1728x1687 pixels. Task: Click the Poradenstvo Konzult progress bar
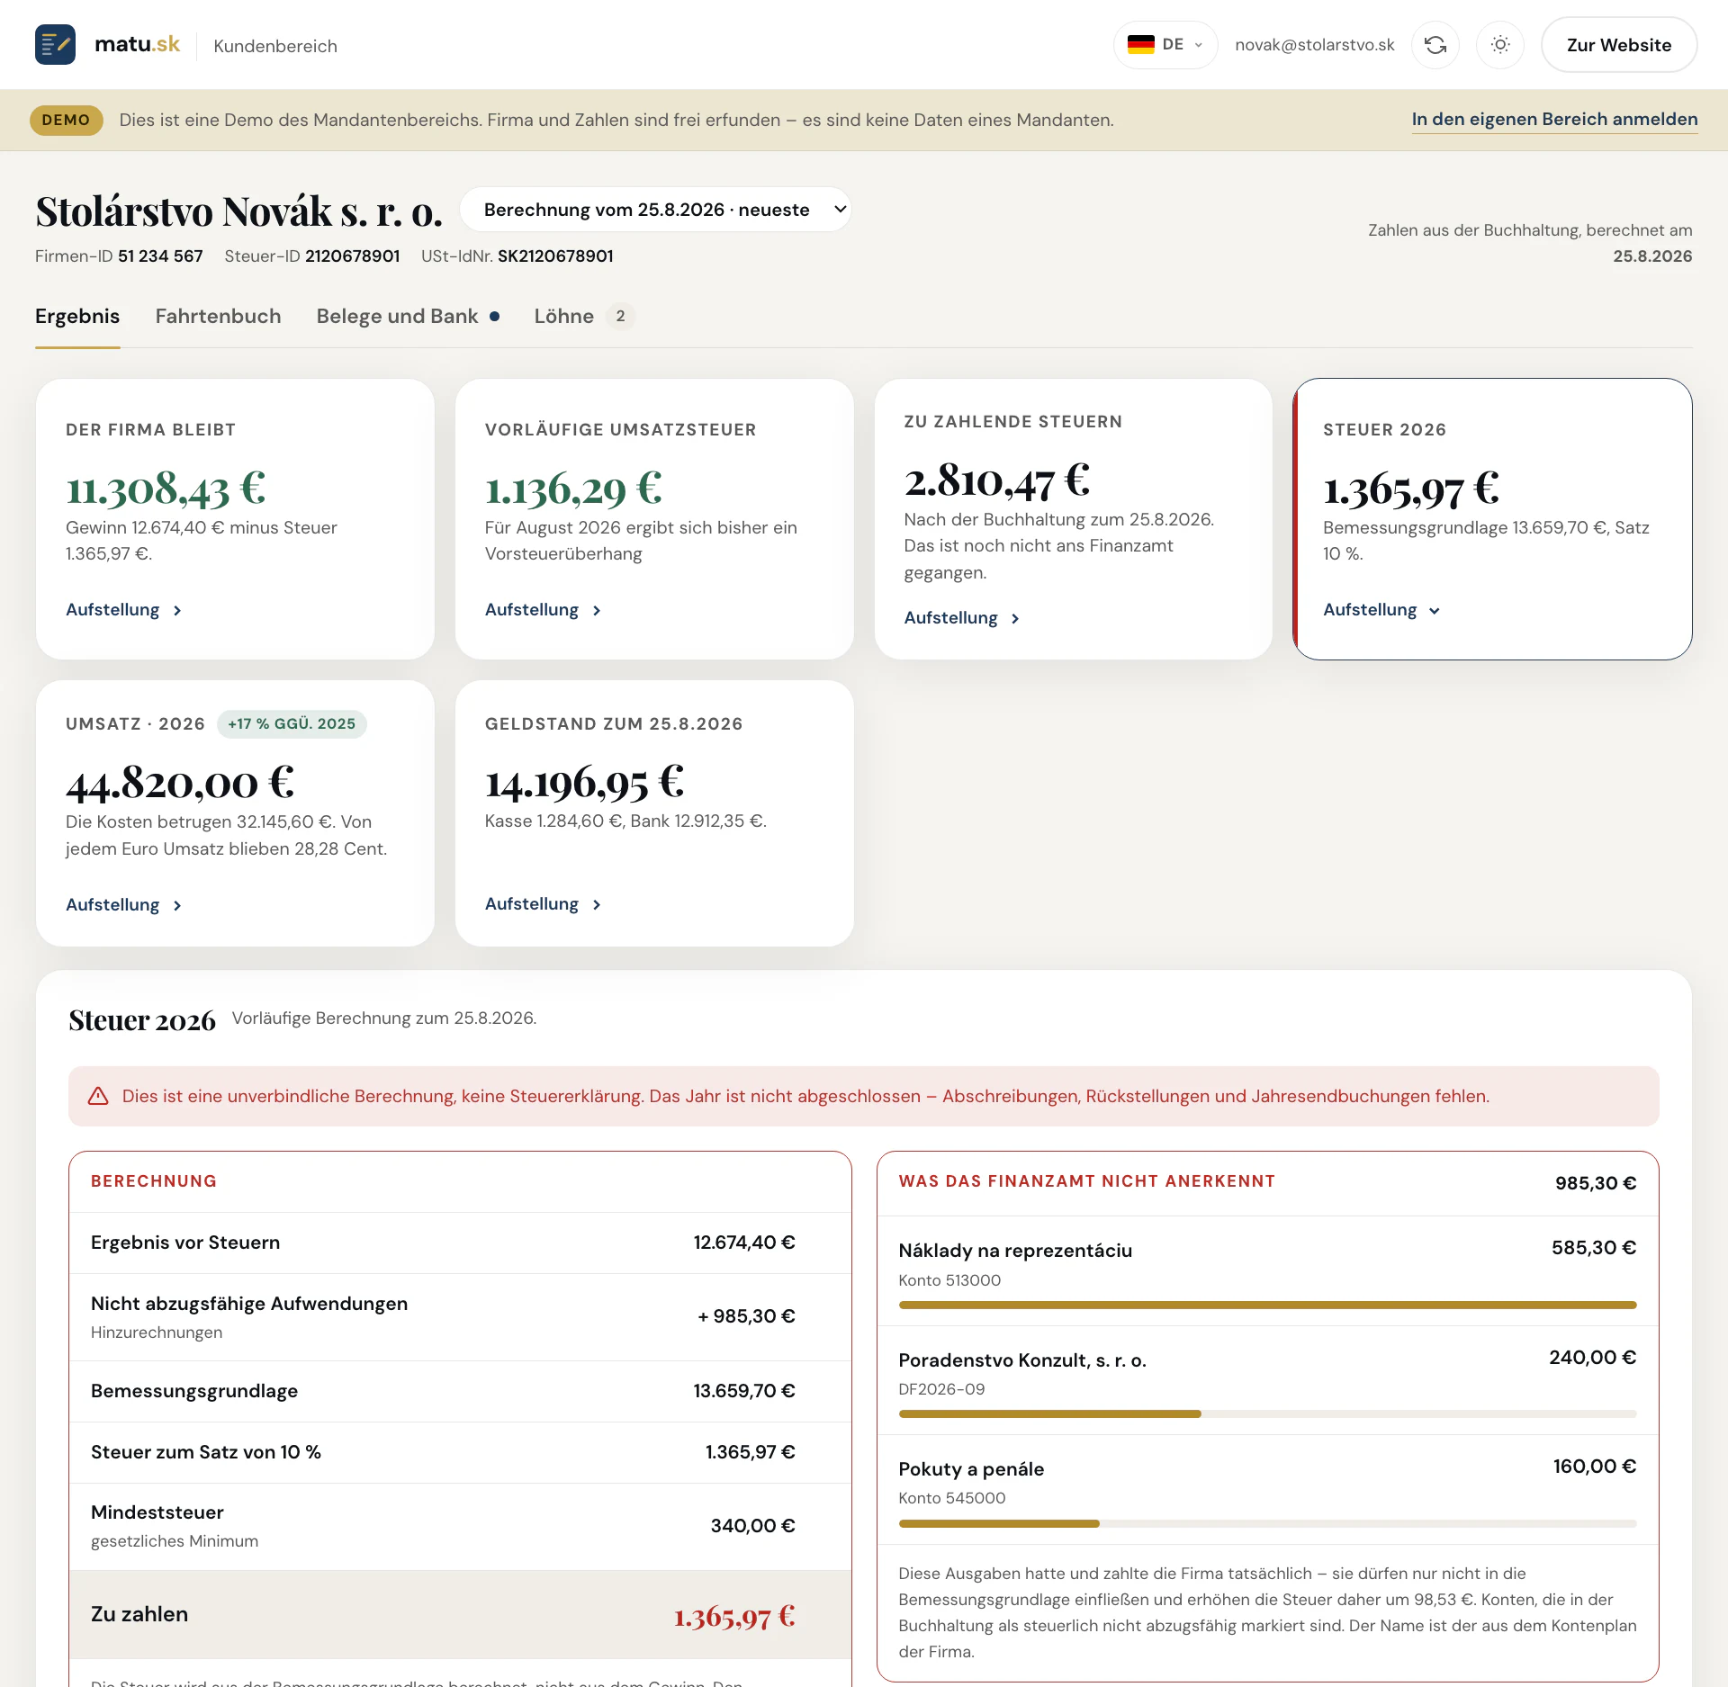[1267, 1413]
